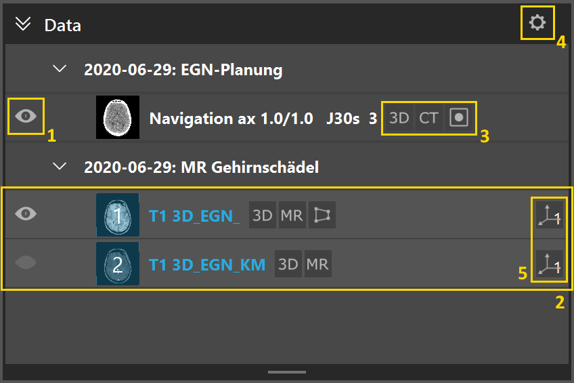
Task: Click the object icon next to CT badge
Action: 460,118
